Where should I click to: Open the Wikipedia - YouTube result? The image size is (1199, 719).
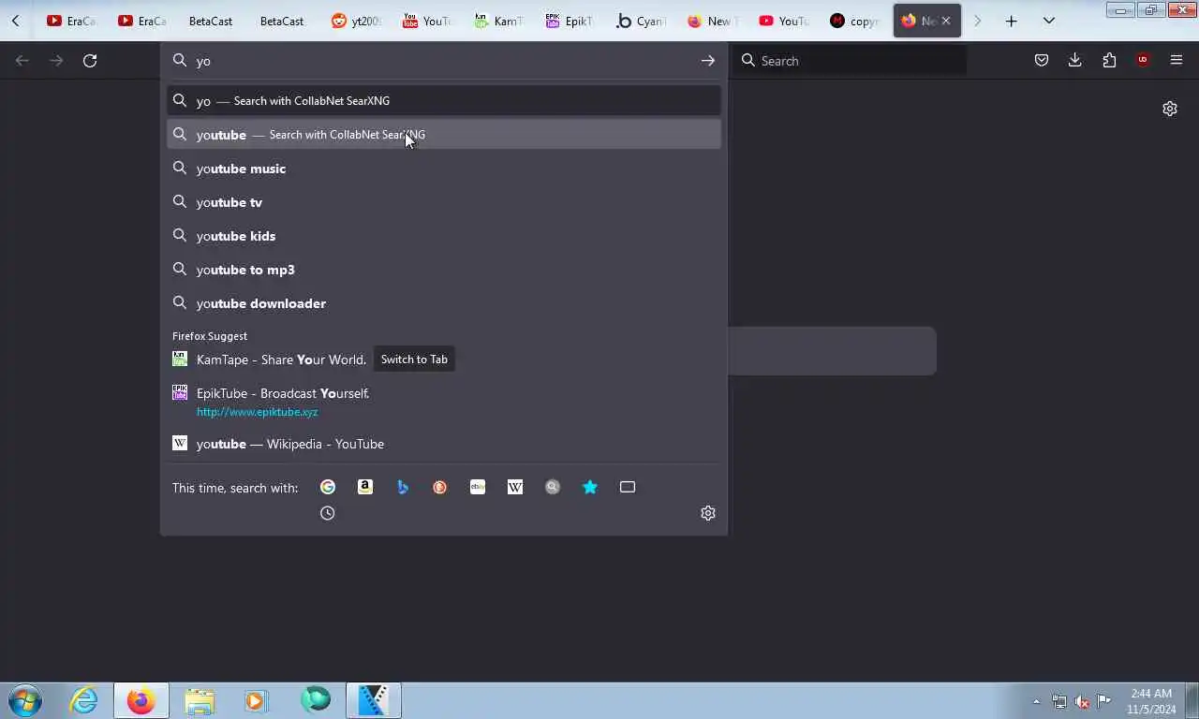coord(444,444)
